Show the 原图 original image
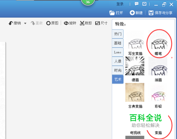Screen dimensions: 177x139 pos(52,23)
